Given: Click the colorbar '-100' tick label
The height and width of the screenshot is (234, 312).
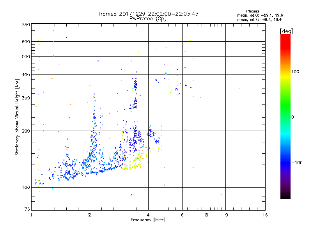Looking at the screenshot, I should point(297,163).
